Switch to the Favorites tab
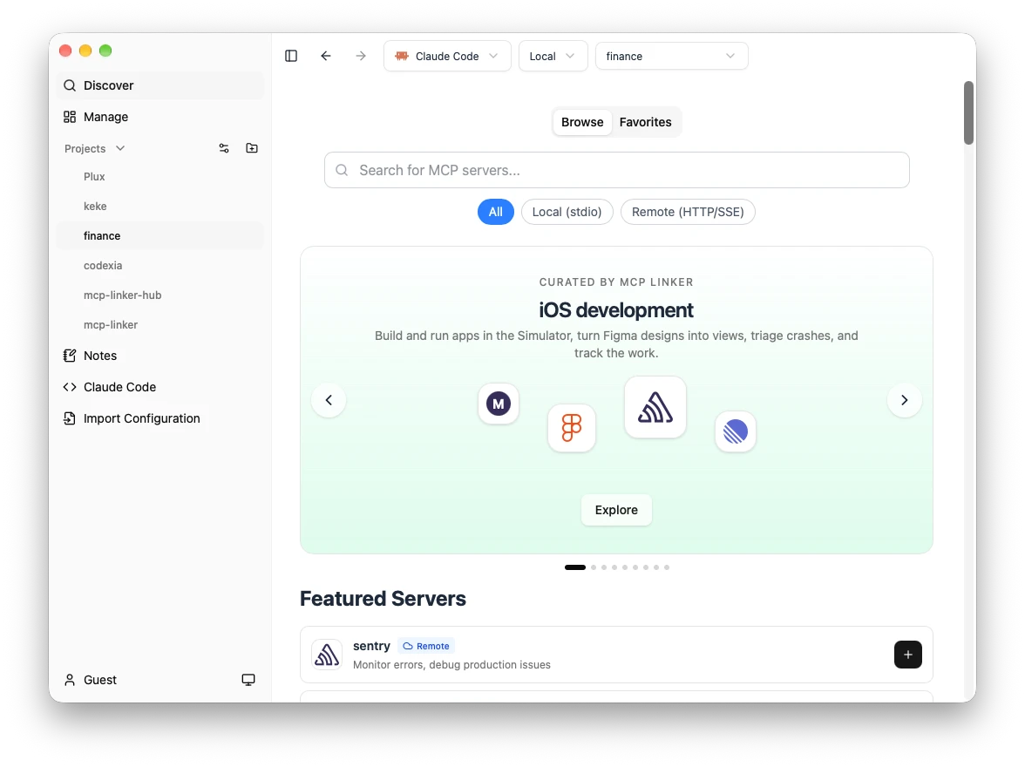1025x767 pixels. pyautogui.click(x=645, y=122)
